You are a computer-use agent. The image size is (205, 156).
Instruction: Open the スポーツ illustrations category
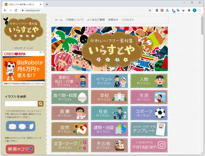[149, 113]
